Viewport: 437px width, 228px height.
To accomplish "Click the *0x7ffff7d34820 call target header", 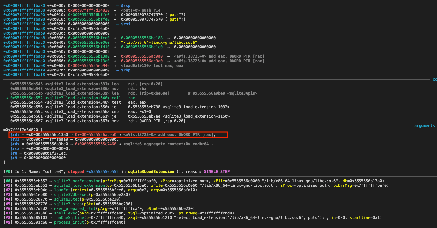I will click(20, 130).
